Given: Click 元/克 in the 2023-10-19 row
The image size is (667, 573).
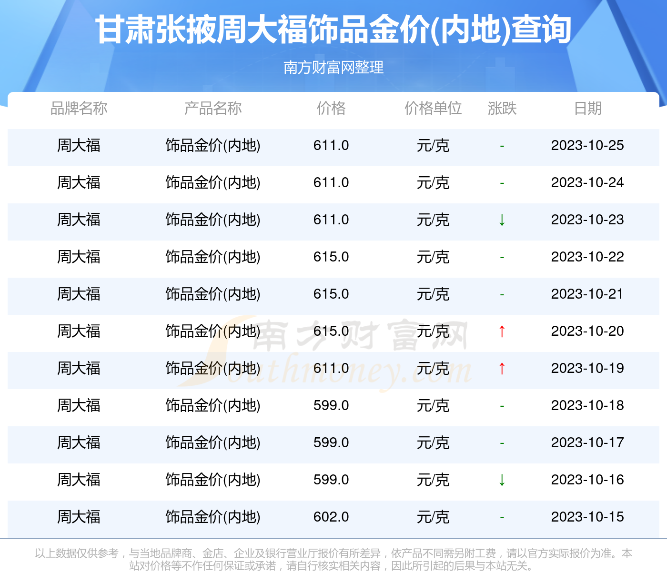Looking at the screenshot, I should tap(433, 368).
